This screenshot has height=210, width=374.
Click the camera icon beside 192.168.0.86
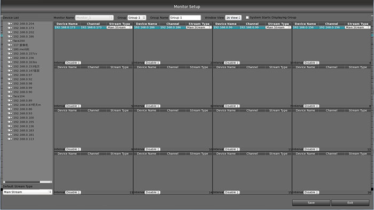coord(10,109)
